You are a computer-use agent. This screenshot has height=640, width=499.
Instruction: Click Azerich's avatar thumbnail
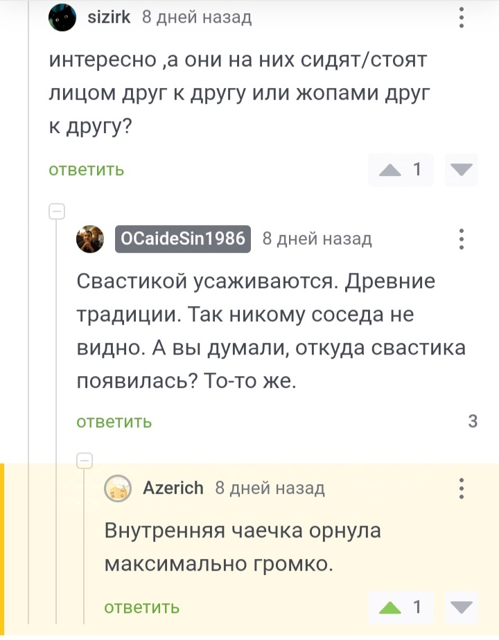(x=118, y=489)
